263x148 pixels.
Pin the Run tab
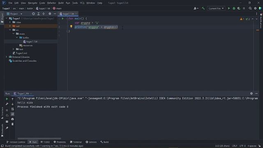point(7,128)
